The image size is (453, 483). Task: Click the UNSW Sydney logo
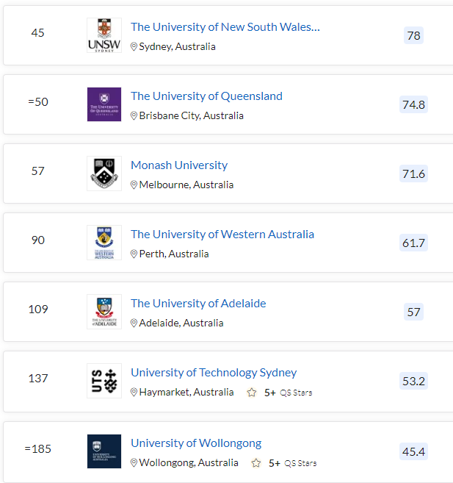104,35
